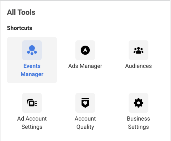Open the Ad Account Settings icon

coord(32,103)
